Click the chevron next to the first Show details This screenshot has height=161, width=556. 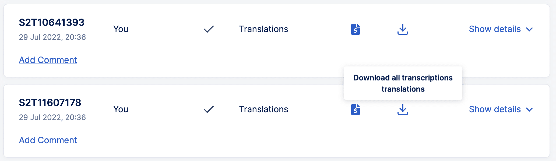point(529,30)
